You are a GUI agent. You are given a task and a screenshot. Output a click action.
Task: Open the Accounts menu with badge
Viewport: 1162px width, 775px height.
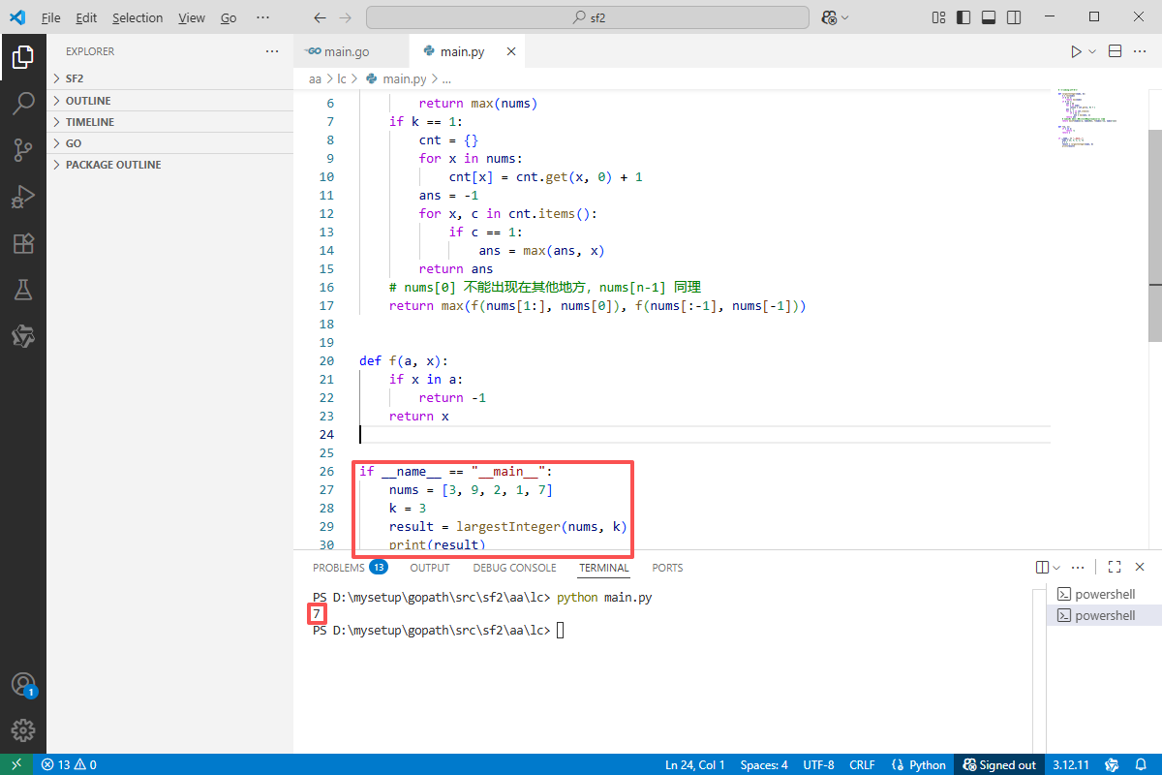click(23, 685)
